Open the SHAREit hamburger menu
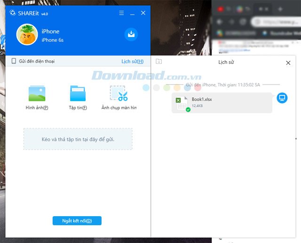 pos(121,13)
